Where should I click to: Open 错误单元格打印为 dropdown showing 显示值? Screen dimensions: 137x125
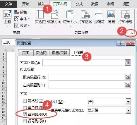(128, 110)
